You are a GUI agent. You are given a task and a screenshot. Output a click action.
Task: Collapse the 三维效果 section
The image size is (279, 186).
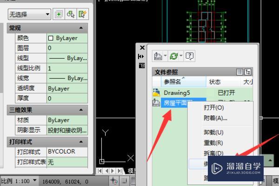click(81, 110)
